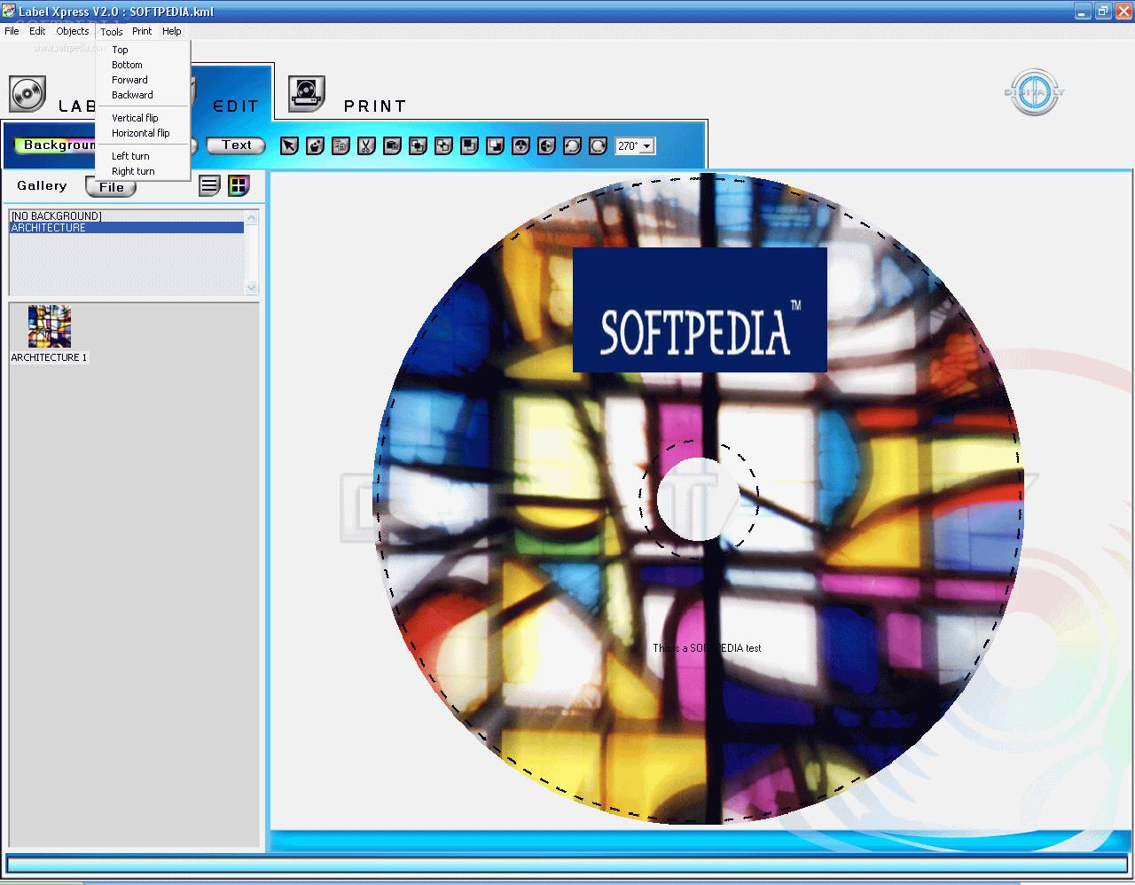Click the rainbow Background button

(x=55, y=145)
